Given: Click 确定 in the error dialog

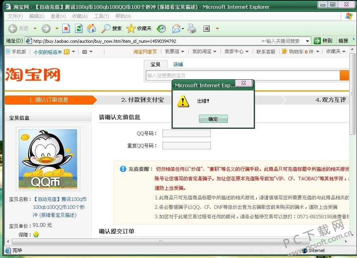Looking at the screenshot, I should click(x=213, y=119).
